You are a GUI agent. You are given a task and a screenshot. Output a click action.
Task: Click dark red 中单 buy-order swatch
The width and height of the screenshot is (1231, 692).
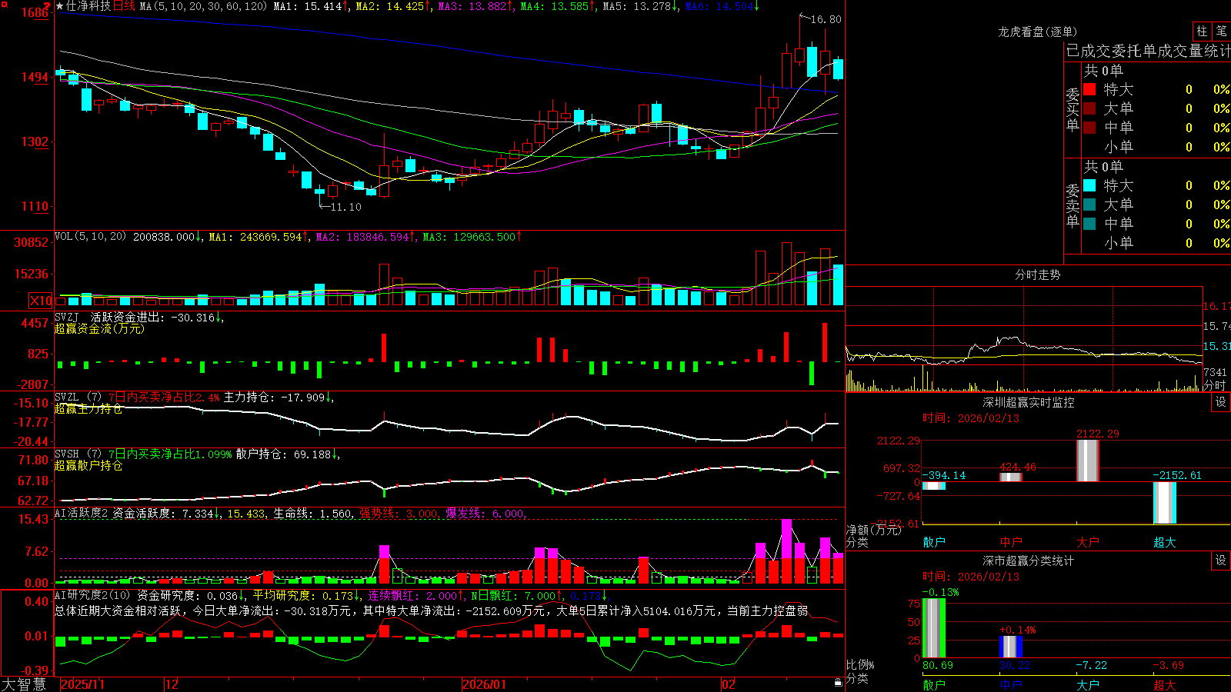point(1089,128)
